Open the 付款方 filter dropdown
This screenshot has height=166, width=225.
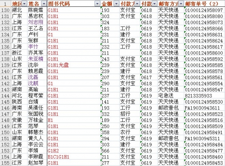coord(137,3)
